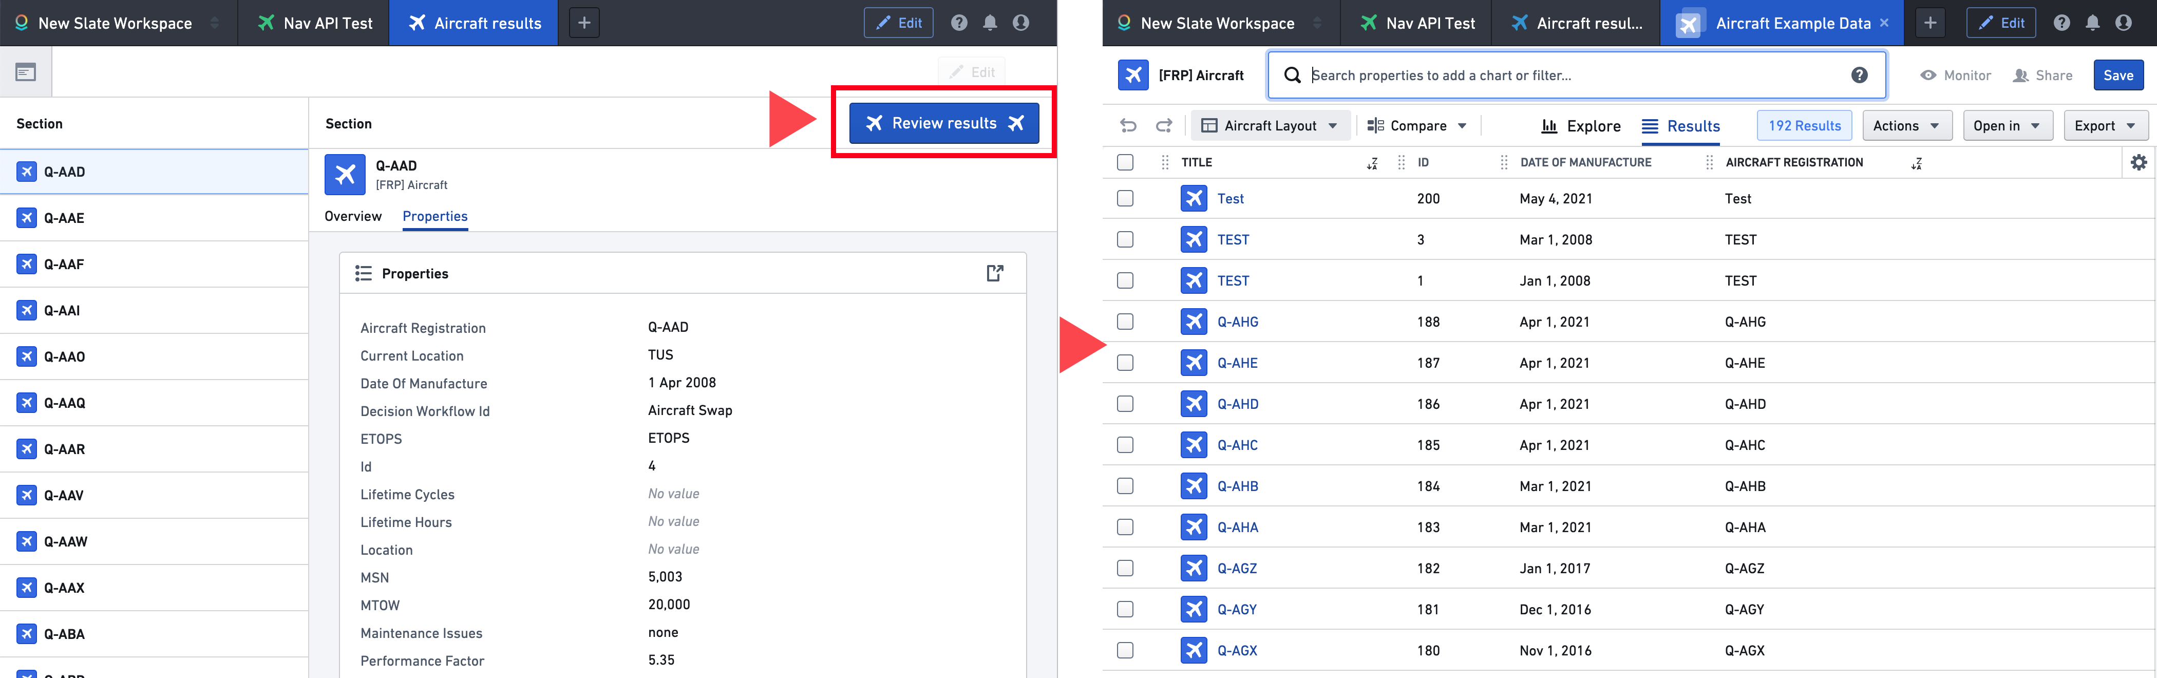2157x678 pixels.
Task: Toggle the select-all checkbox in table header
Action: tap(1125, 162)
